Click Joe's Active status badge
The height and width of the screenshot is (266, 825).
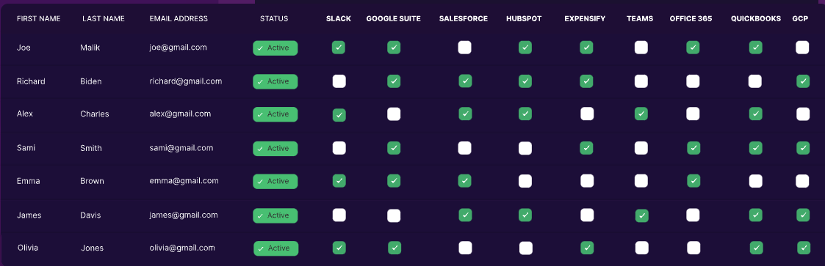click(275, 48)
